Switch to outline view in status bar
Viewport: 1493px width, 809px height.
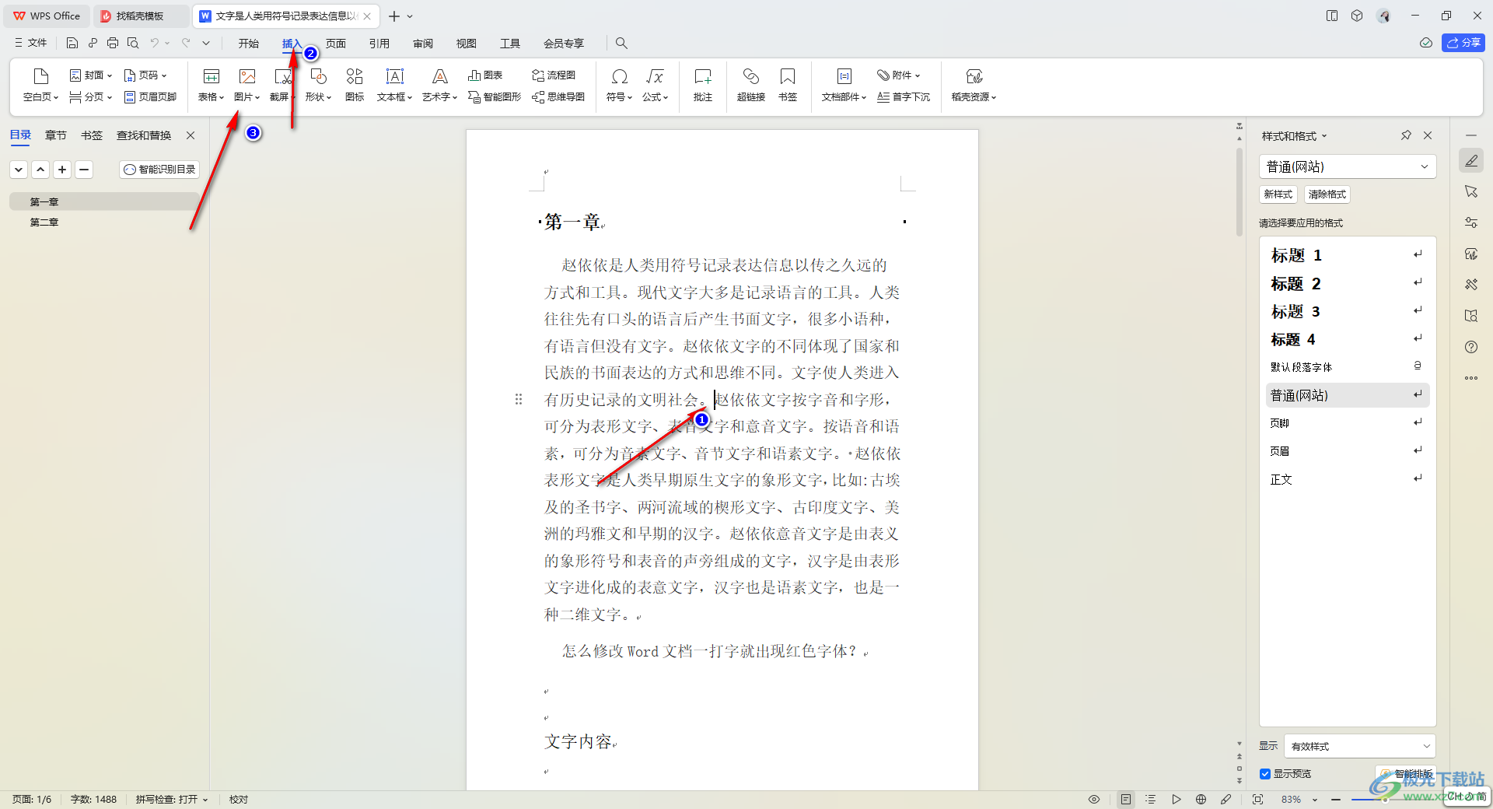pos(1151,799)
